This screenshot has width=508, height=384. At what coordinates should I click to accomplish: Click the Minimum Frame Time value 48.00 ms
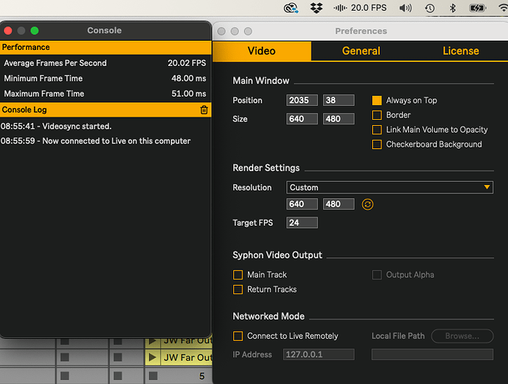pos(189,78)
